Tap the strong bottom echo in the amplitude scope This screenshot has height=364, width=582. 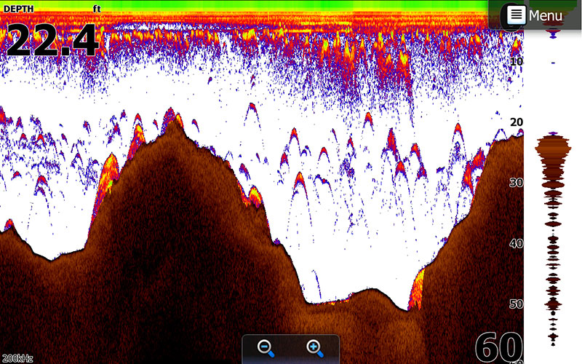pyautogui.click(x=553, y=149)
